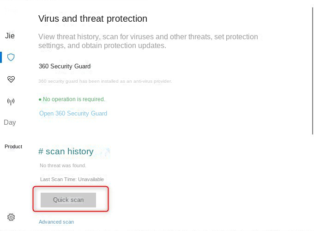Open the heart-shaped Device health sidebar icon

click(11, 79)
